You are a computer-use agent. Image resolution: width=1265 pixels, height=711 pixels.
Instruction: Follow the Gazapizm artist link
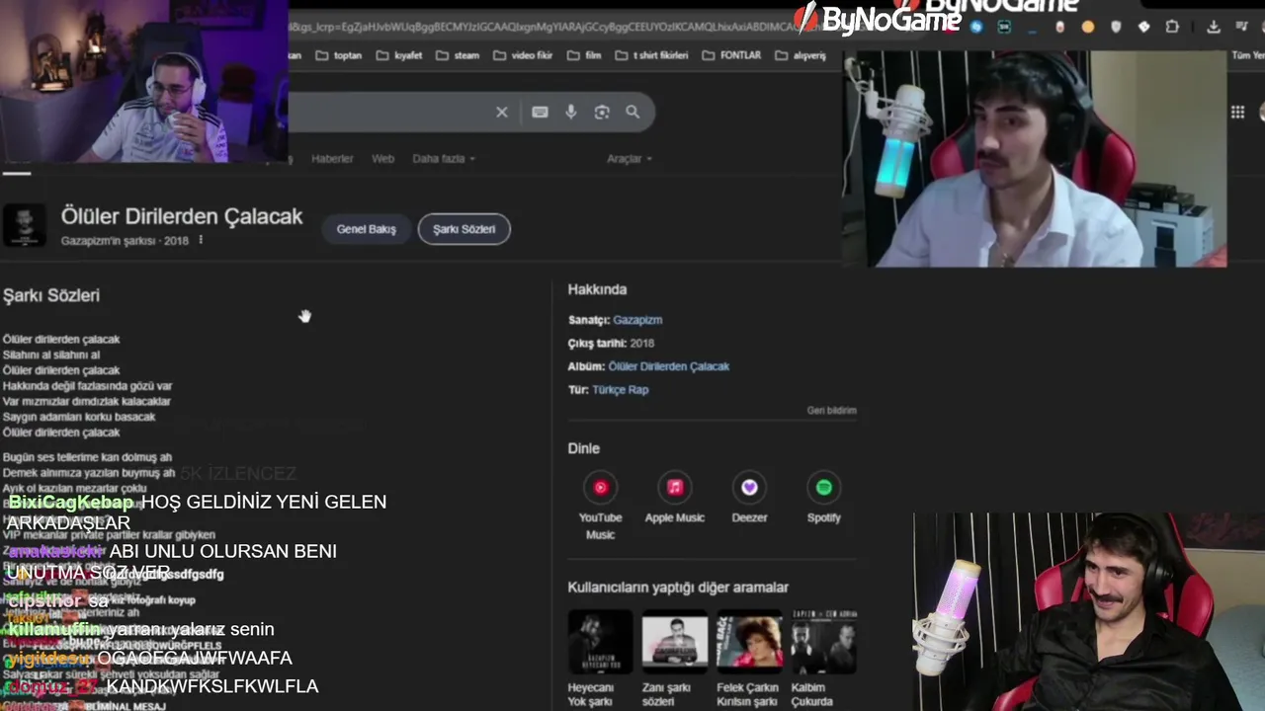[x=637, y=320]
